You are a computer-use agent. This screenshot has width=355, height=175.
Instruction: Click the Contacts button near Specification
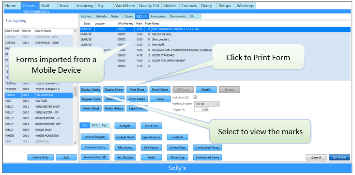(177, 137)
